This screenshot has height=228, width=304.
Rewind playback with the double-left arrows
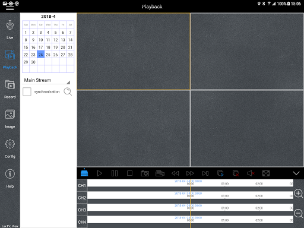(x=175, y=173)
